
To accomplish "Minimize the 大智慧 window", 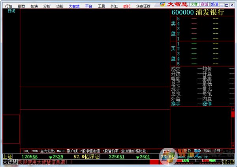I will [x=222, y=5].
